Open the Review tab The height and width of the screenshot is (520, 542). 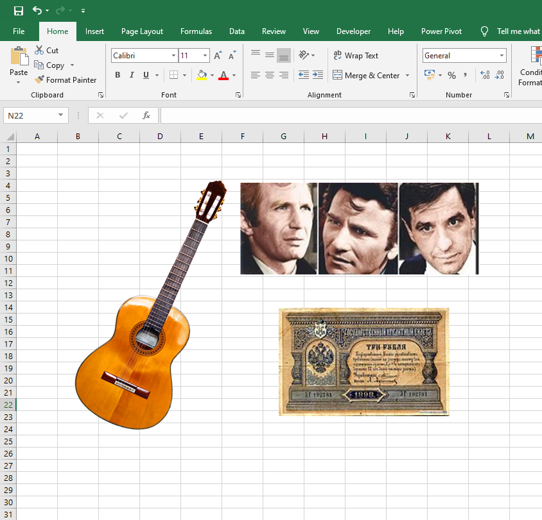(274, 31)
